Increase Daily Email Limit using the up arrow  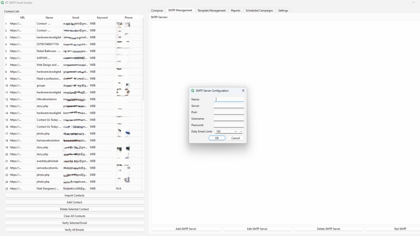pos(236,131)
